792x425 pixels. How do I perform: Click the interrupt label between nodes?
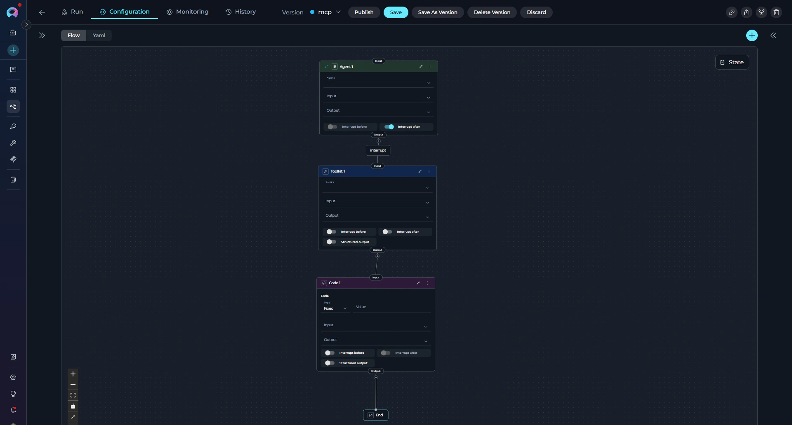pyautogui.click(x=378, y=150)
